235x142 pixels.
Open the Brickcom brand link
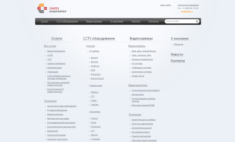pos(95,62)
